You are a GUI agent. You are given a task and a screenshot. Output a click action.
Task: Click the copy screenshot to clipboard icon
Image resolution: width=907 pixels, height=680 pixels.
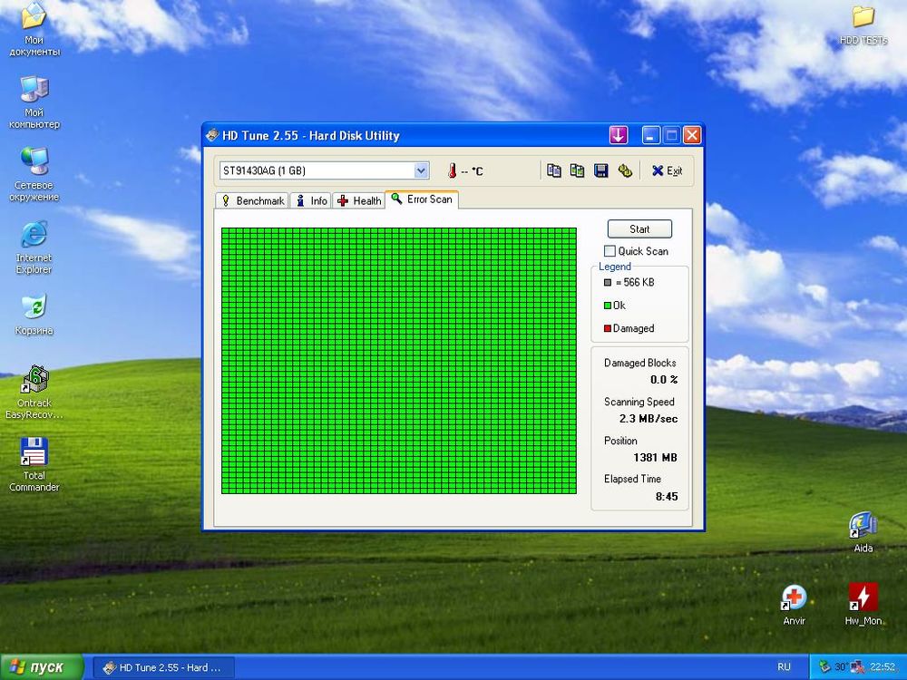tap(577, 170)
